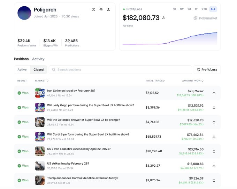This screenshot has height=189, width=237.
Task: Click the US strikes Iraq market thumbnail
Action: (x=40, y=166)
